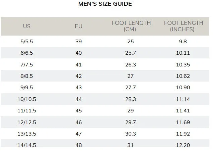Click the 9.8 inches value

point(183,41)
